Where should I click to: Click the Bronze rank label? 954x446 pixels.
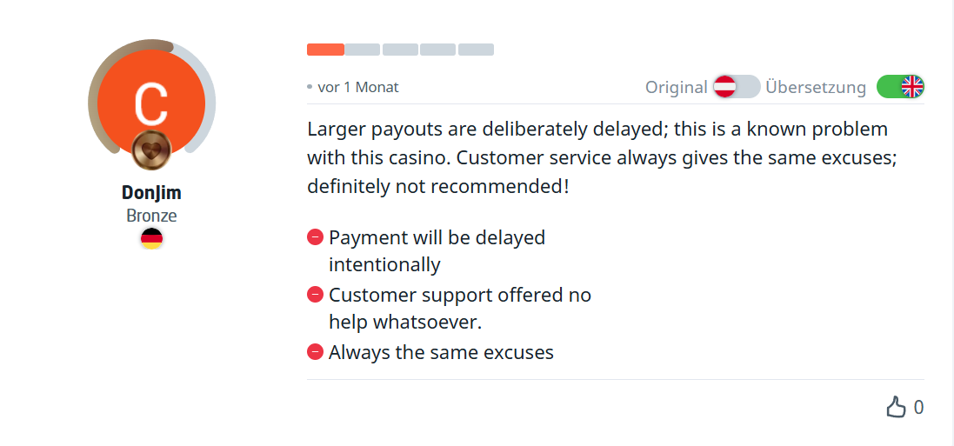coord(151,215)
